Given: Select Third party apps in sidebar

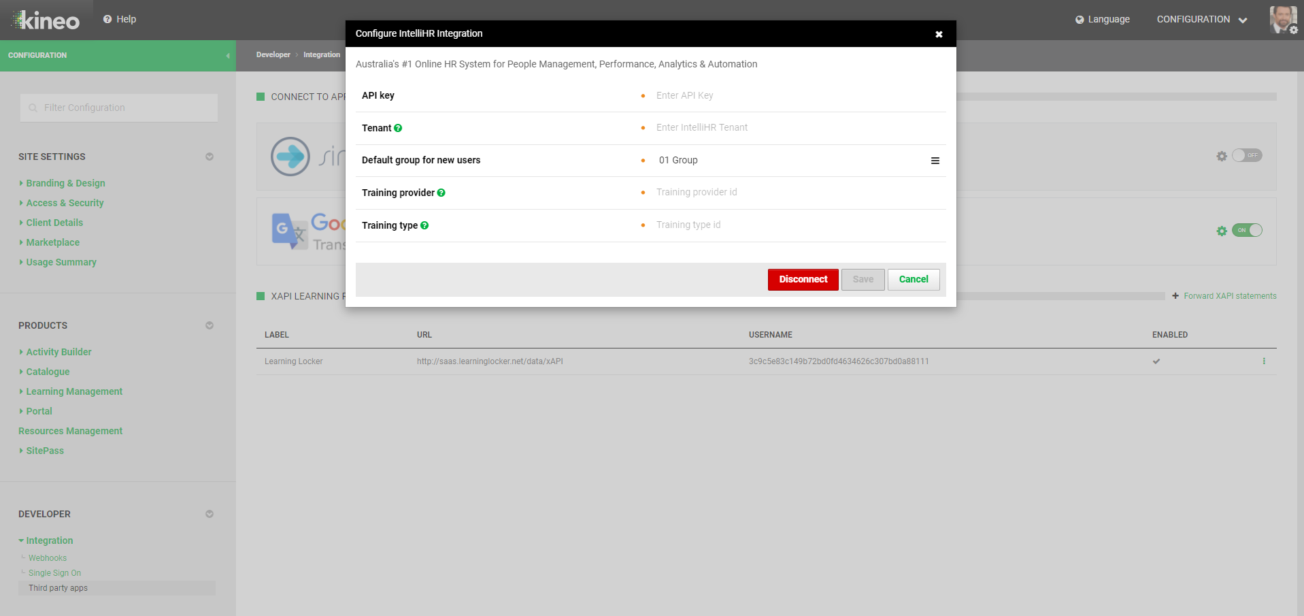Looking at the screenshot, I should [x=58, y=588].
